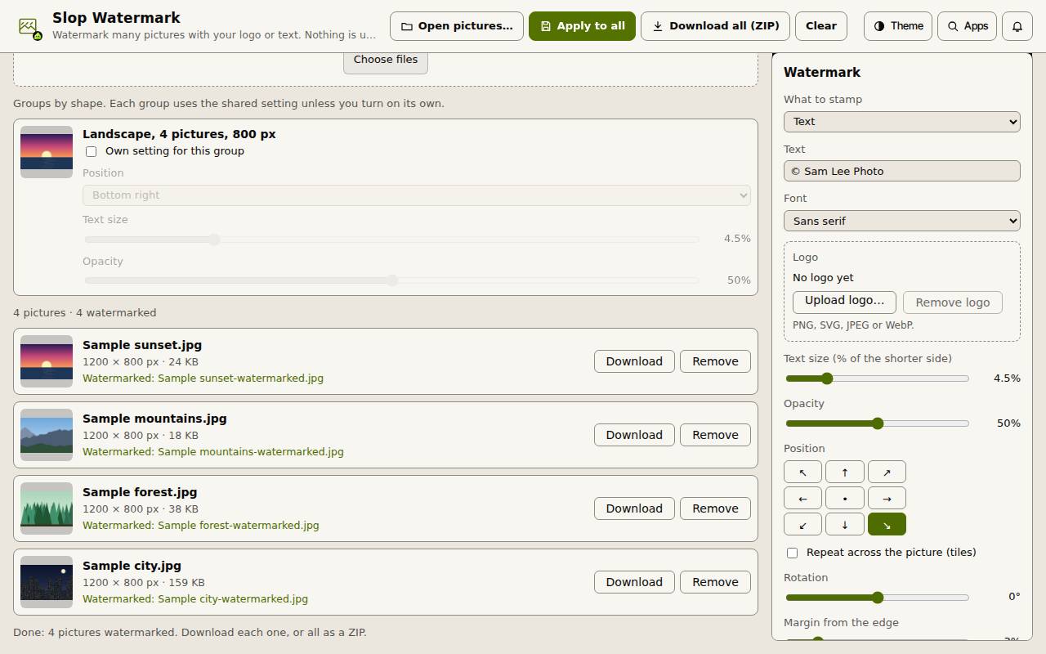This screenshot has width=1046, height=654.
Task: Open the Apps search button
Action: click(968, 26)
